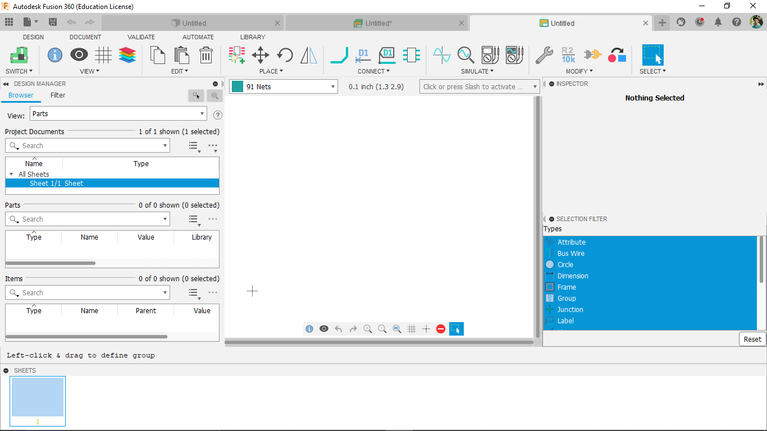The width and height of the screenshot is (767, 431).
Task: Open the Grid settings in View group
Action: [103, 55]
